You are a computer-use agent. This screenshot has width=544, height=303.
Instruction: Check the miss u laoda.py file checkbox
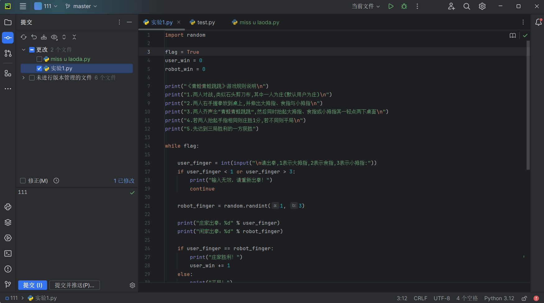click(x=39, y=59)
